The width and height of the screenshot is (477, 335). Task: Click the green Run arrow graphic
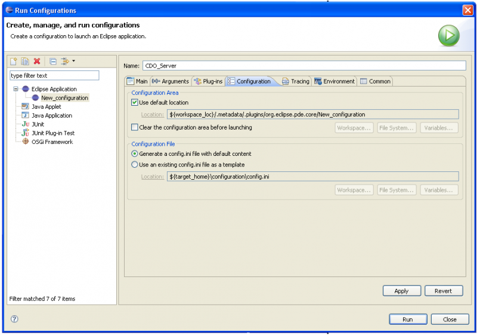tap(449, 35)
